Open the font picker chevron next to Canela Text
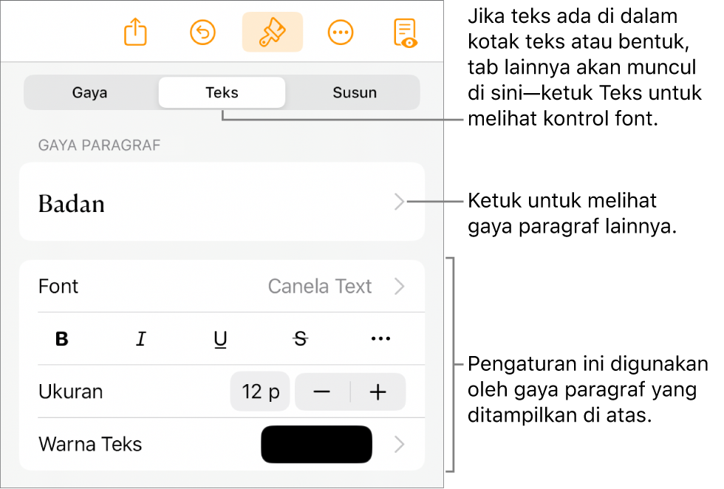Viewport: 724px width, 489px height. coord(399,287)
